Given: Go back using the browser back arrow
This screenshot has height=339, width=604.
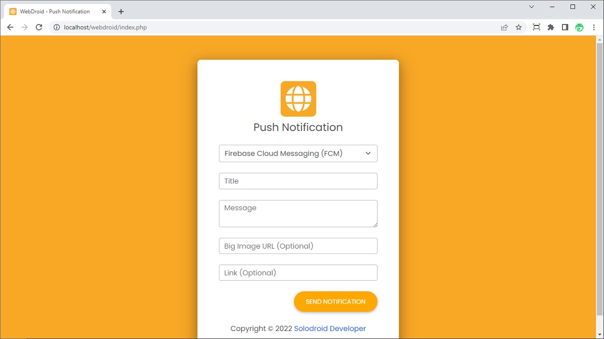Looking at the screenshot, I should pyautogui.click(x=10, y=27).
